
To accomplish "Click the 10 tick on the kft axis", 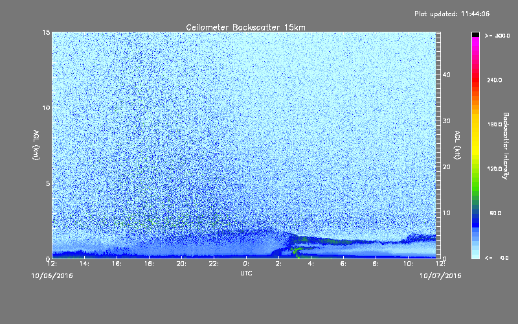I will click(446, 213).
